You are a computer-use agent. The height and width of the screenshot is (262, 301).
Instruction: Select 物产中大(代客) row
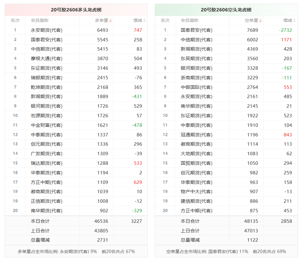pyautogui.click(x=226, y=192)
